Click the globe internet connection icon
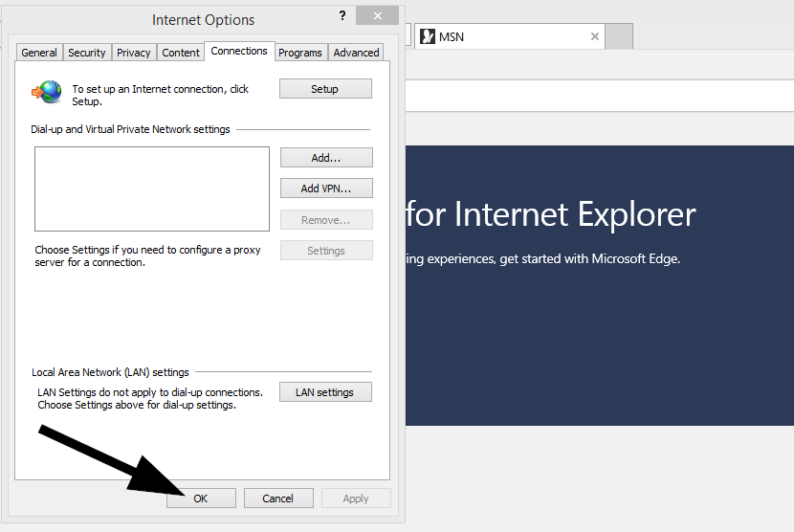Screen dimensions: 794x532 click(47, 92)
